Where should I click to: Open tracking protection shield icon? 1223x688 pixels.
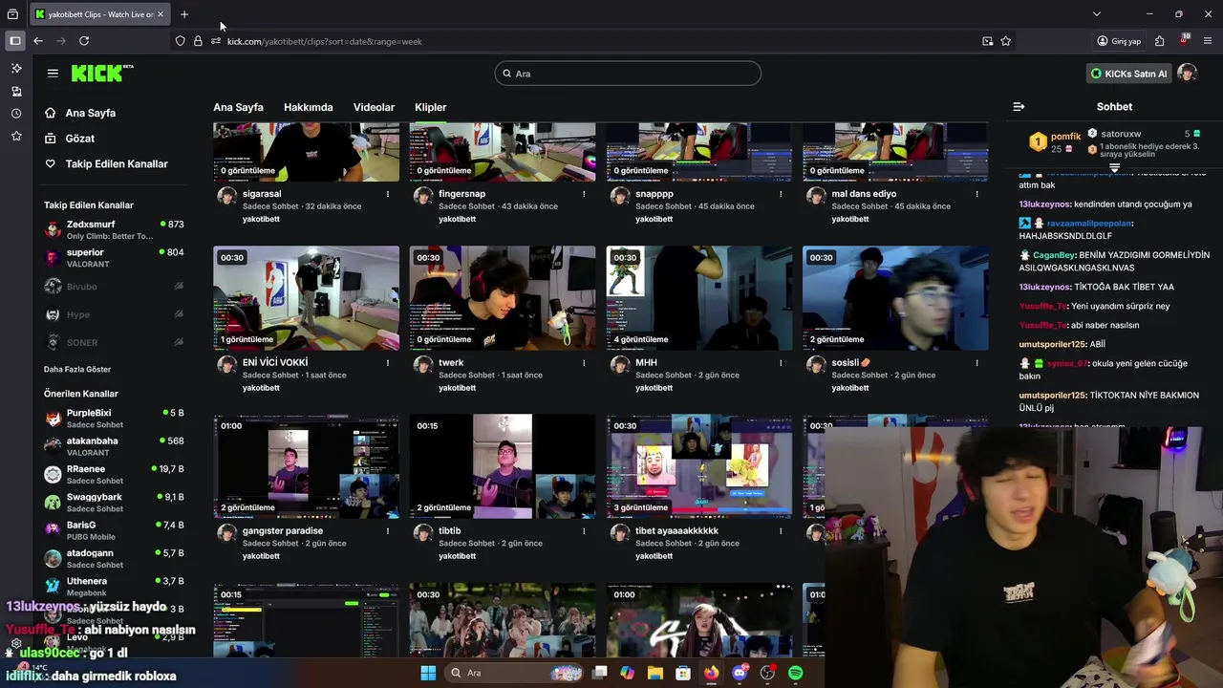point(180,41)
